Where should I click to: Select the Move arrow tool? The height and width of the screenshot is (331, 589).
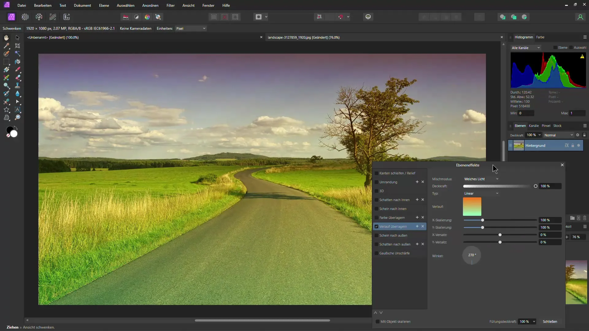[x=17, y=37]
